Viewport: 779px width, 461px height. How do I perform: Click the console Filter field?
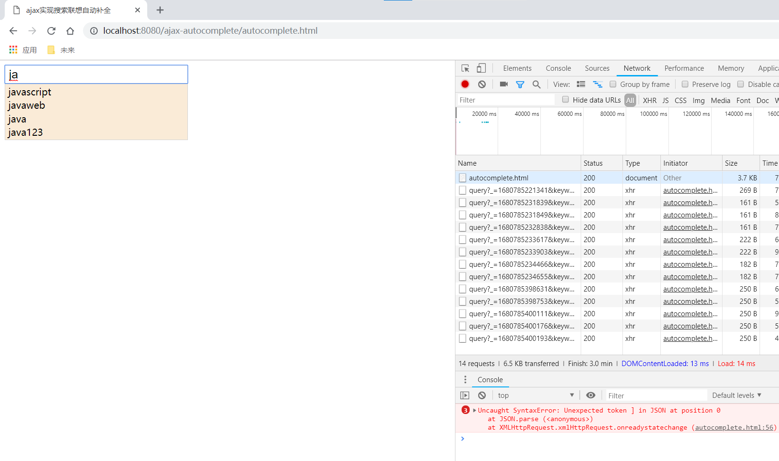pyautogui.click(x=657, y=395)
